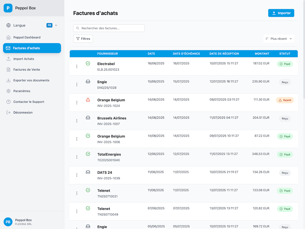This screenshot has width=305, height=229.
Task: Open the three-dot menu for Electrabel invoice
Action: coord(77,66)
